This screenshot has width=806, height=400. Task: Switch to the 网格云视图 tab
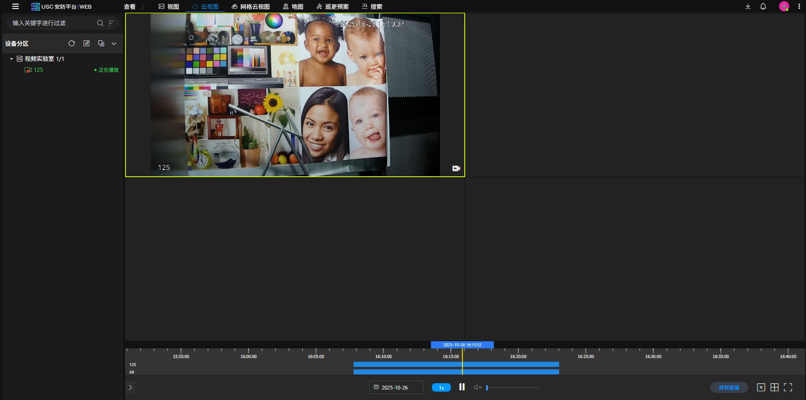pos(251,7)
